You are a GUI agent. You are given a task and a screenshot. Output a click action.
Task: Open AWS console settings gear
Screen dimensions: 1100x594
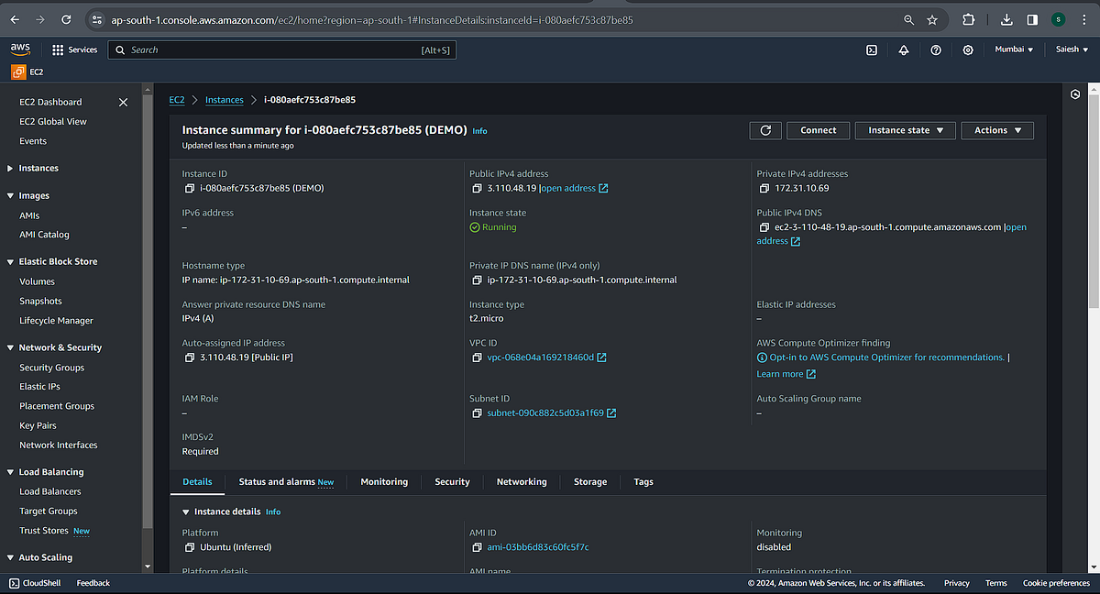pos(966,49)
